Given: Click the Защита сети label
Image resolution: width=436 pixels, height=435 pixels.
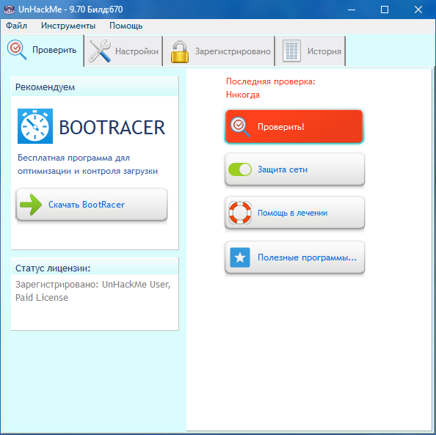Looking at the screenshot, I should pyautogui.click(x=283, y=169).
